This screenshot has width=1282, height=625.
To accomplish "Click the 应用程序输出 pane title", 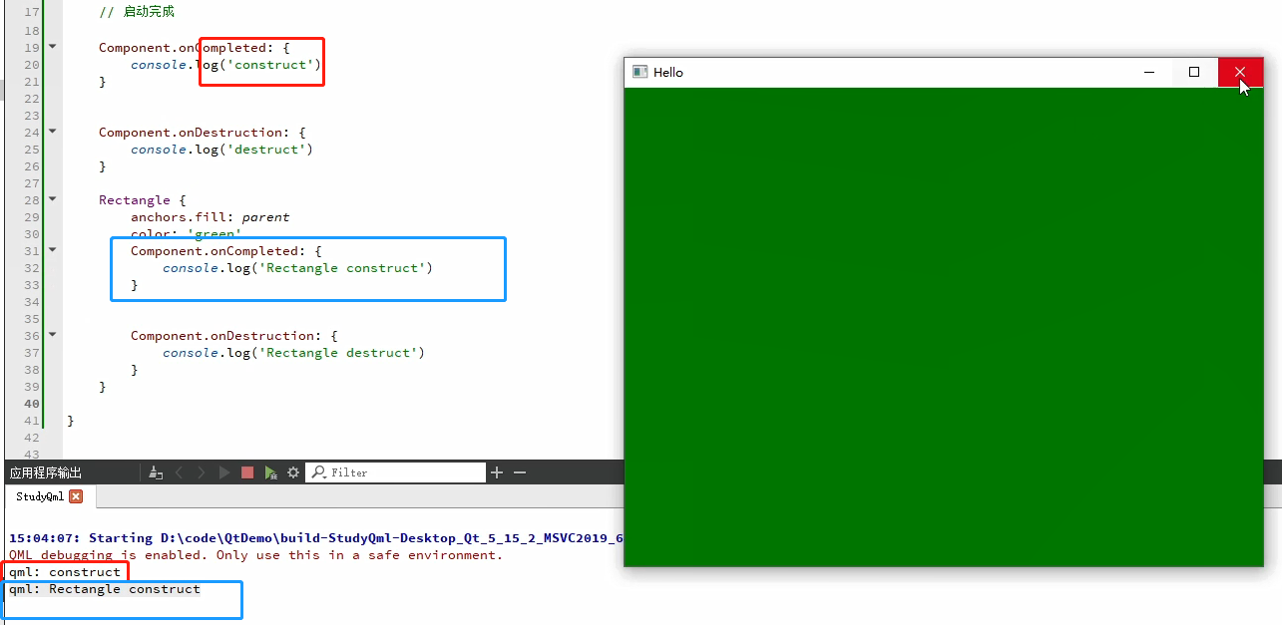I will (46, 472).
